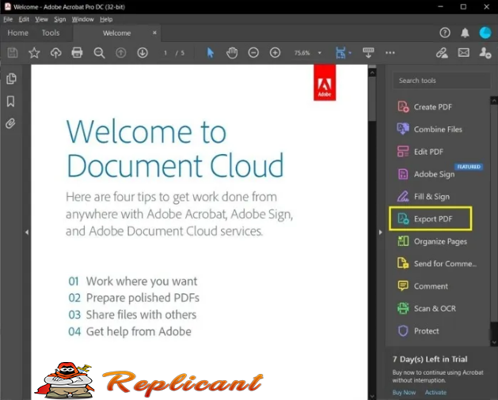Screen dimensions: 498x400
Task: Launch the Adobe Sign tool
Action: tap(426, 174)
